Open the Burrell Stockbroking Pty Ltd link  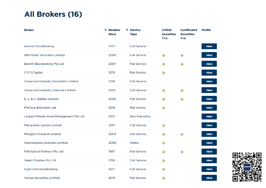(44, 64)
